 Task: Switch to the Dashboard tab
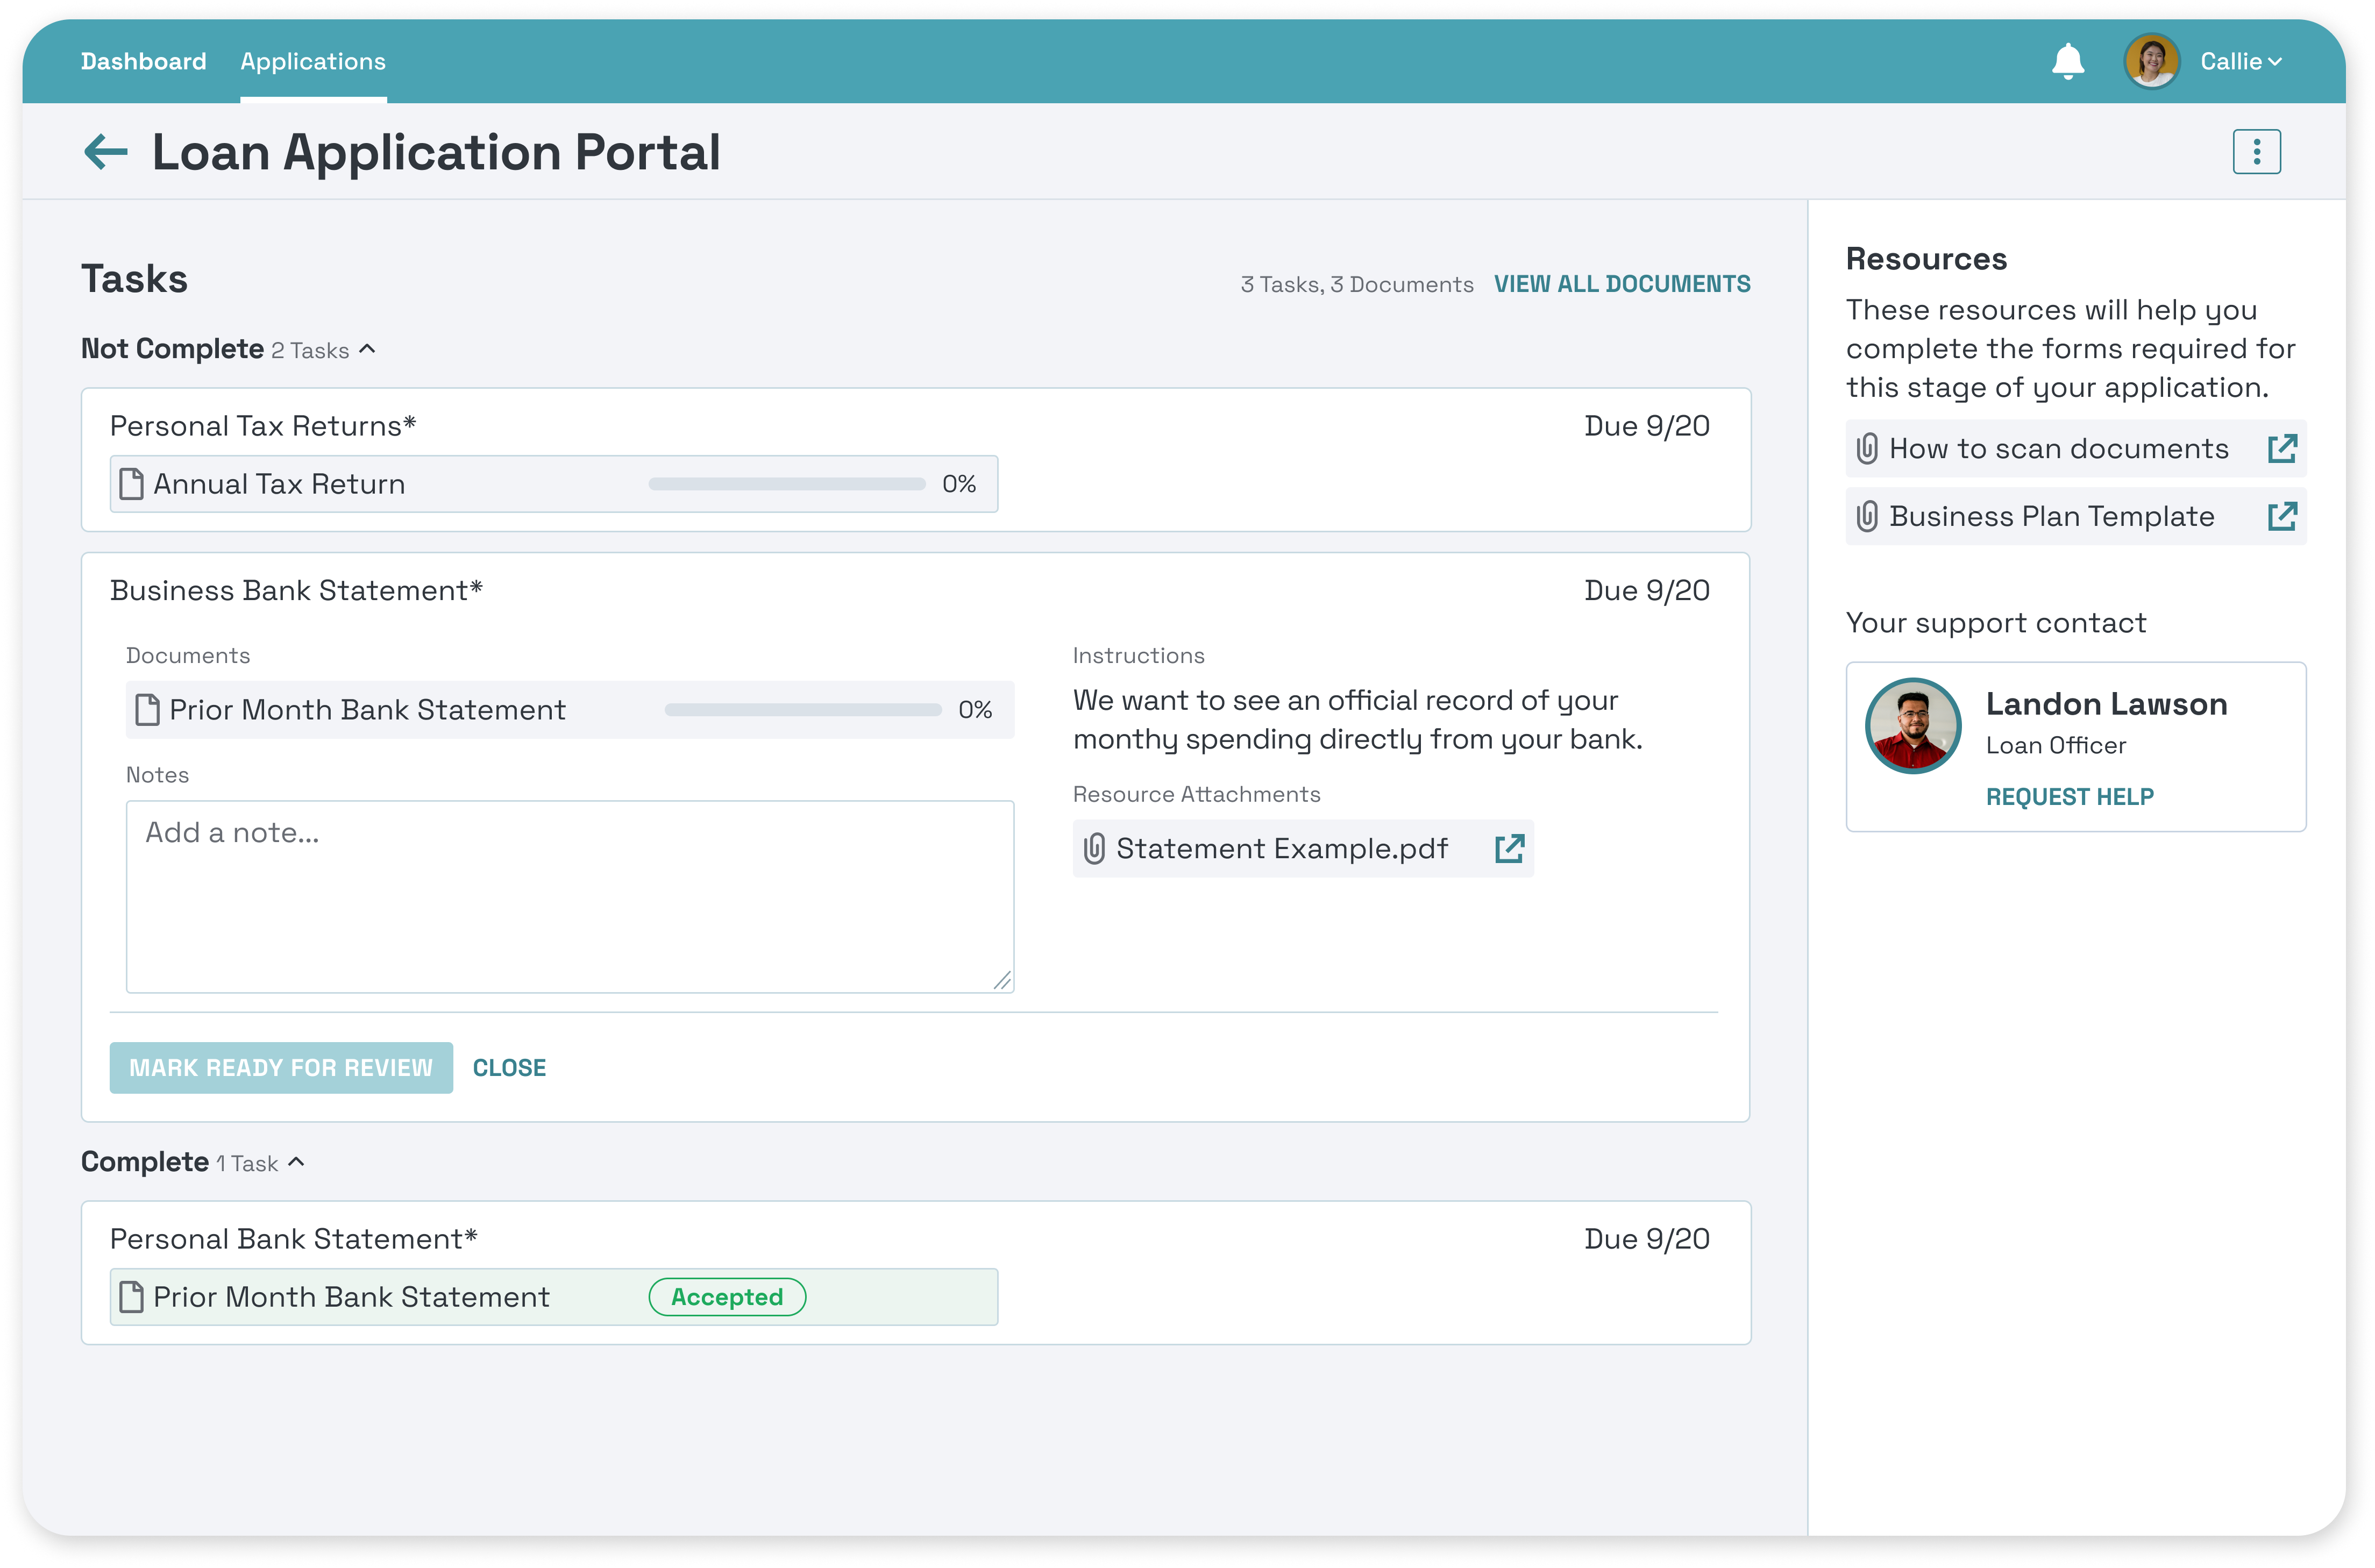pyautogui.click(x=143, y=62)
